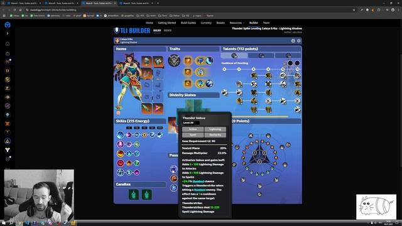
Task: Reload the page with the refresh button
Action: pyautogui.click(x=14, y=10)
